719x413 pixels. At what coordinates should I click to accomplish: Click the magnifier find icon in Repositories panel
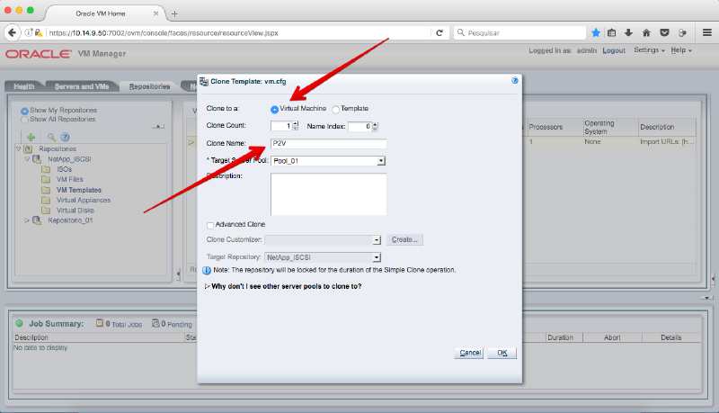click(x=52, y=137)
